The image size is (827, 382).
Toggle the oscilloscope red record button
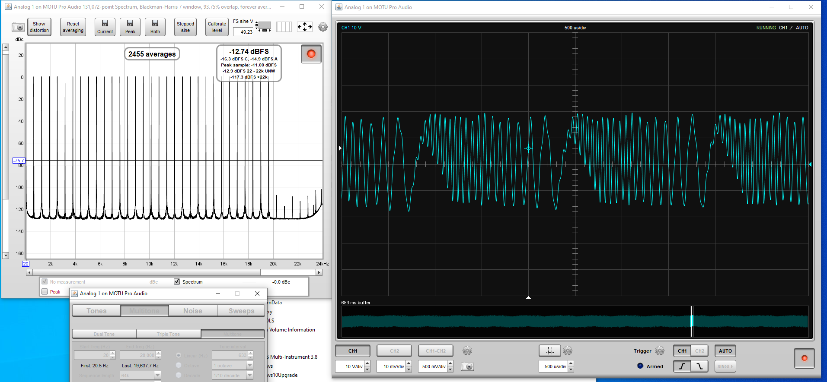(x=805, y=358)
